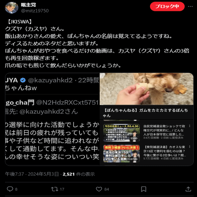Open options for 自民党補選全敗ショック video
The width and height of the screenshot is (197, 197).
tap(190, 126)
